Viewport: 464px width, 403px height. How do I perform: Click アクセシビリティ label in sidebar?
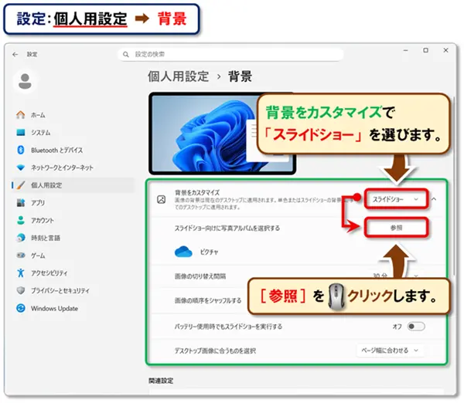[x=49, y=273]
